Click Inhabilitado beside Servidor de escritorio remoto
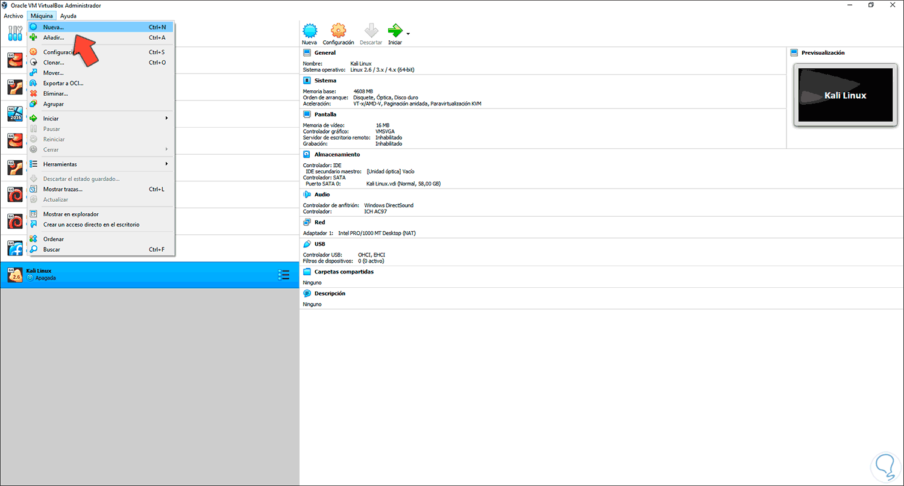This screenshot has width=904, height=486. tap(389, 137)
